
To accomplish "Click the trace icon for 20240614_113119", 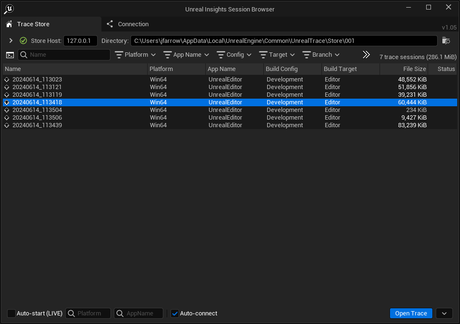I will pos(7,95).
